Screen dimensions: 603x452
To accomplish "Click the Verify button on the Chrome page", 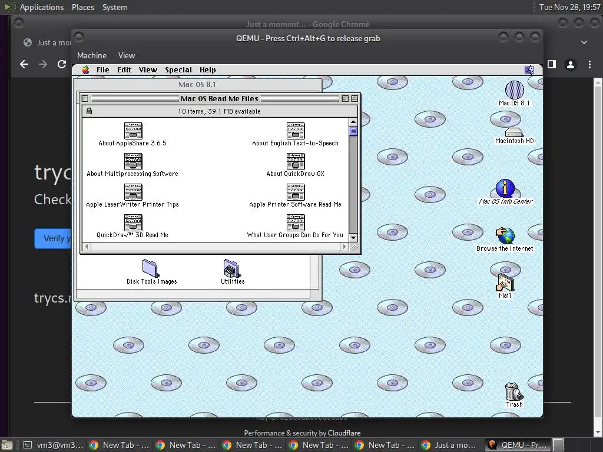I will (53, 238).
